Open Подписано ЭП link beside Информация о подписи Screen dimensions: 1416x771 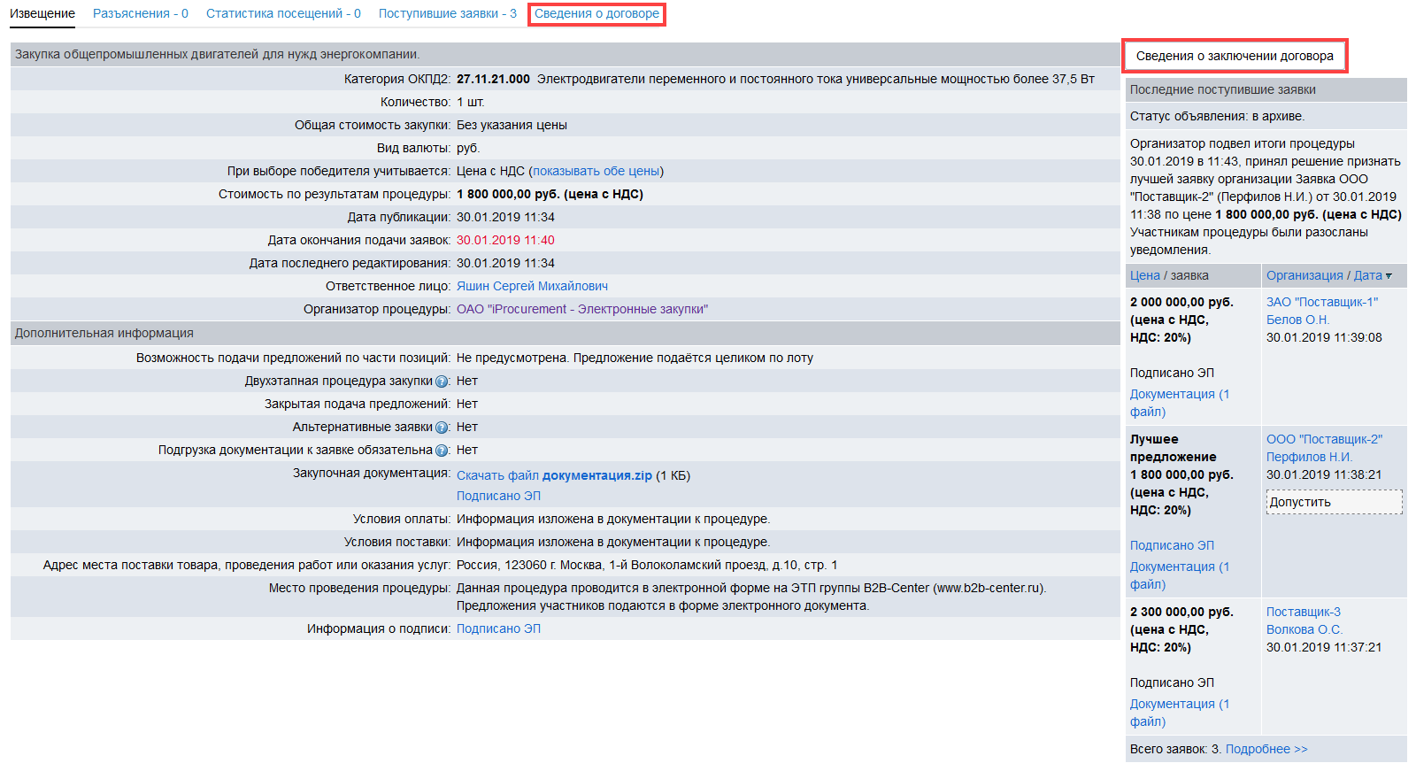tap(498, 628)
